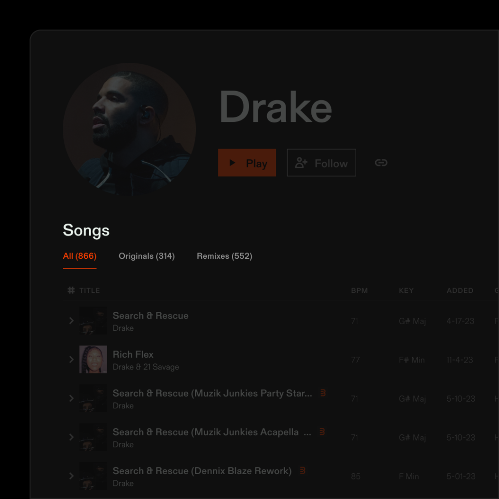Open the Rich Flex album artwork thumbnail
499x499 pixels.
click(93, 359)
